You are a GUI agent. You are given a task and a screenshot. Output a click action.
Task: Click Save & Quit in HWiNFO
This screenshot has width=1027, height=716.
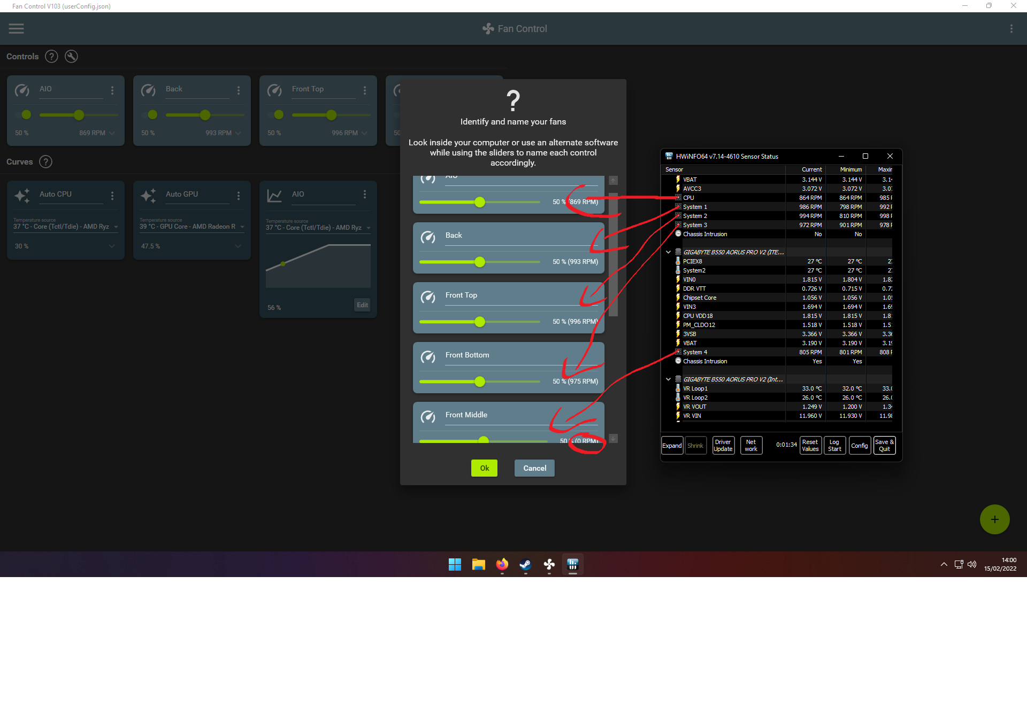point(884,445)
